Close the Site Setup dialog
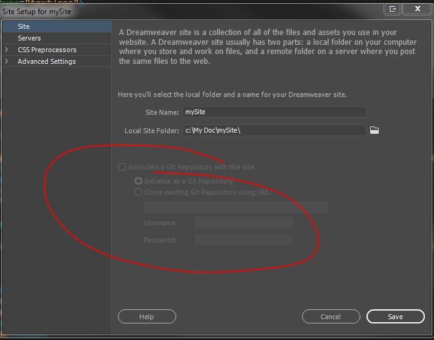434x340 pixels. (417, 9)
